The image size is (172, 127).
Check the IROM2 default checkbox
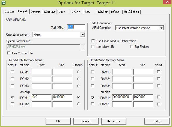coord(12,104)
